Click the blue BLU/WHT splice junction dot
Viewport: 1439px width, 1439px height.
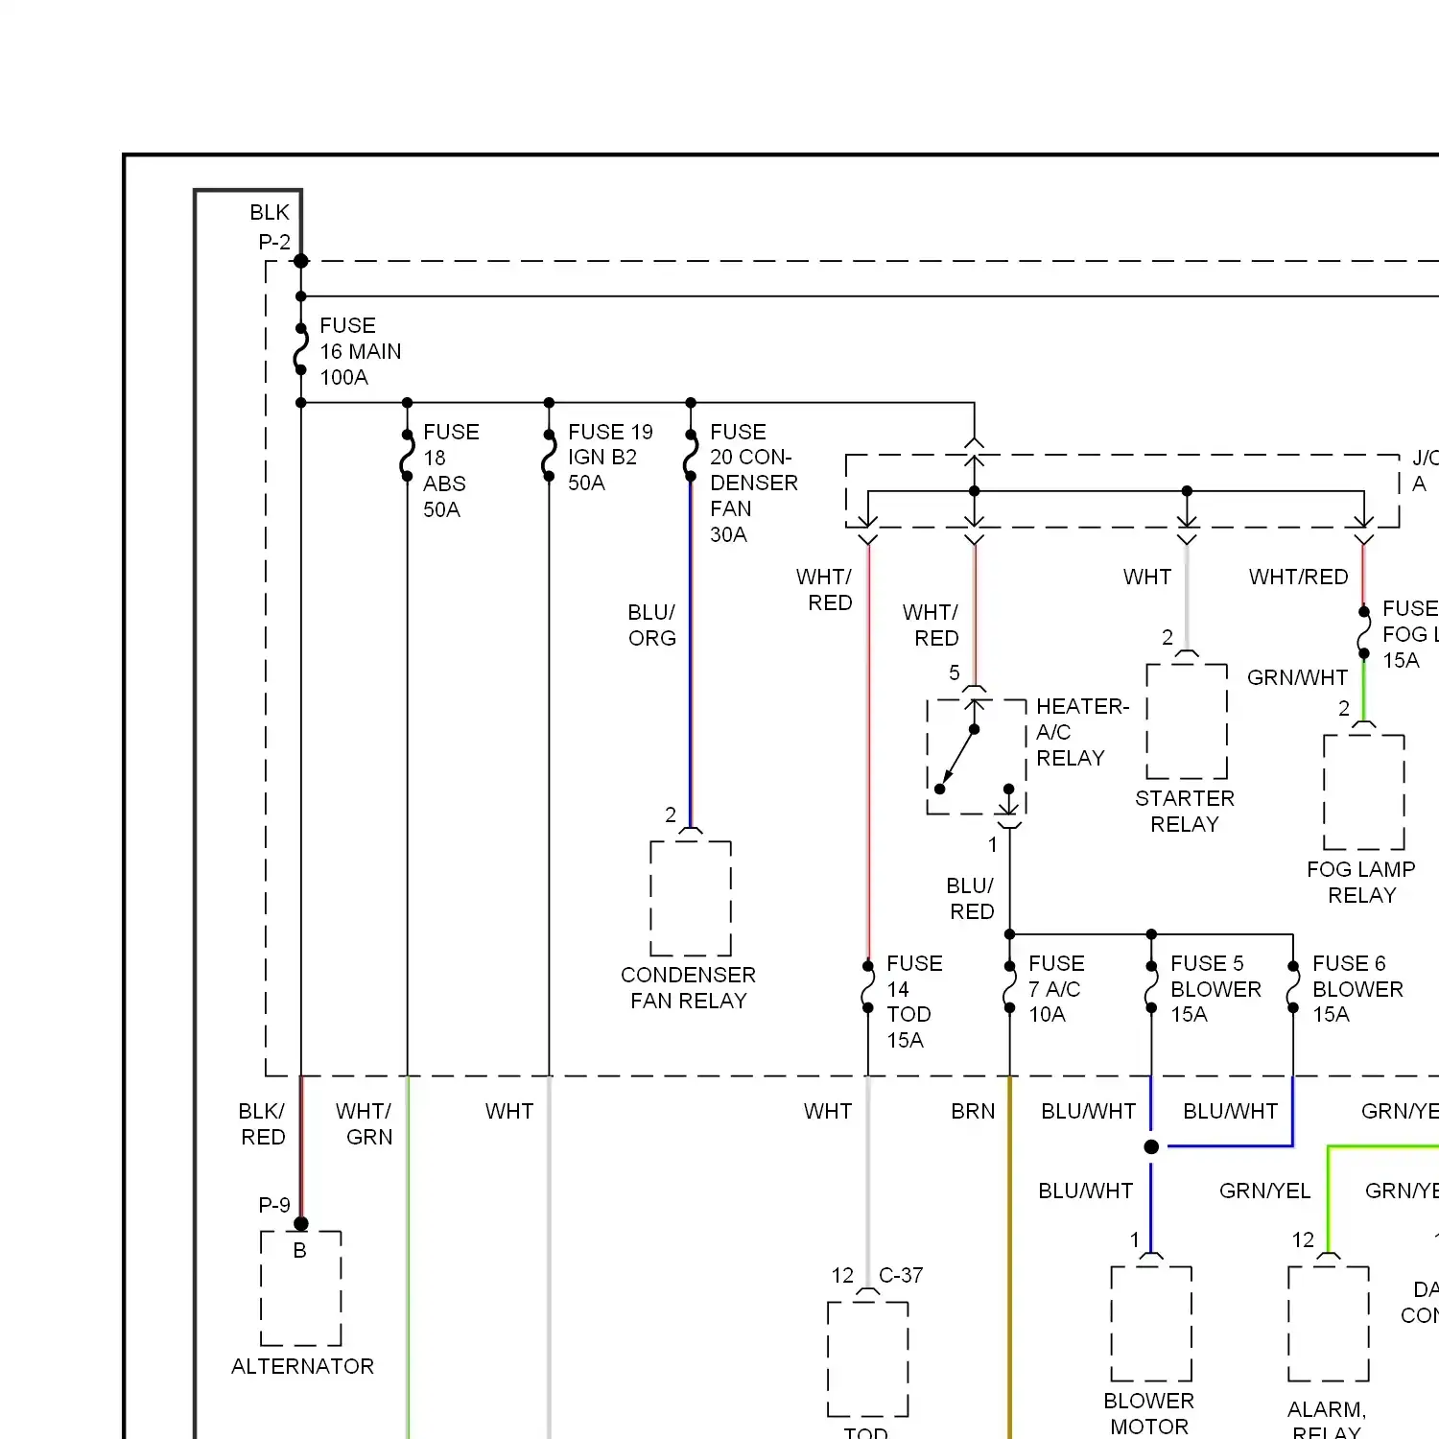pyautogui.click(x=1151, y=1146)
